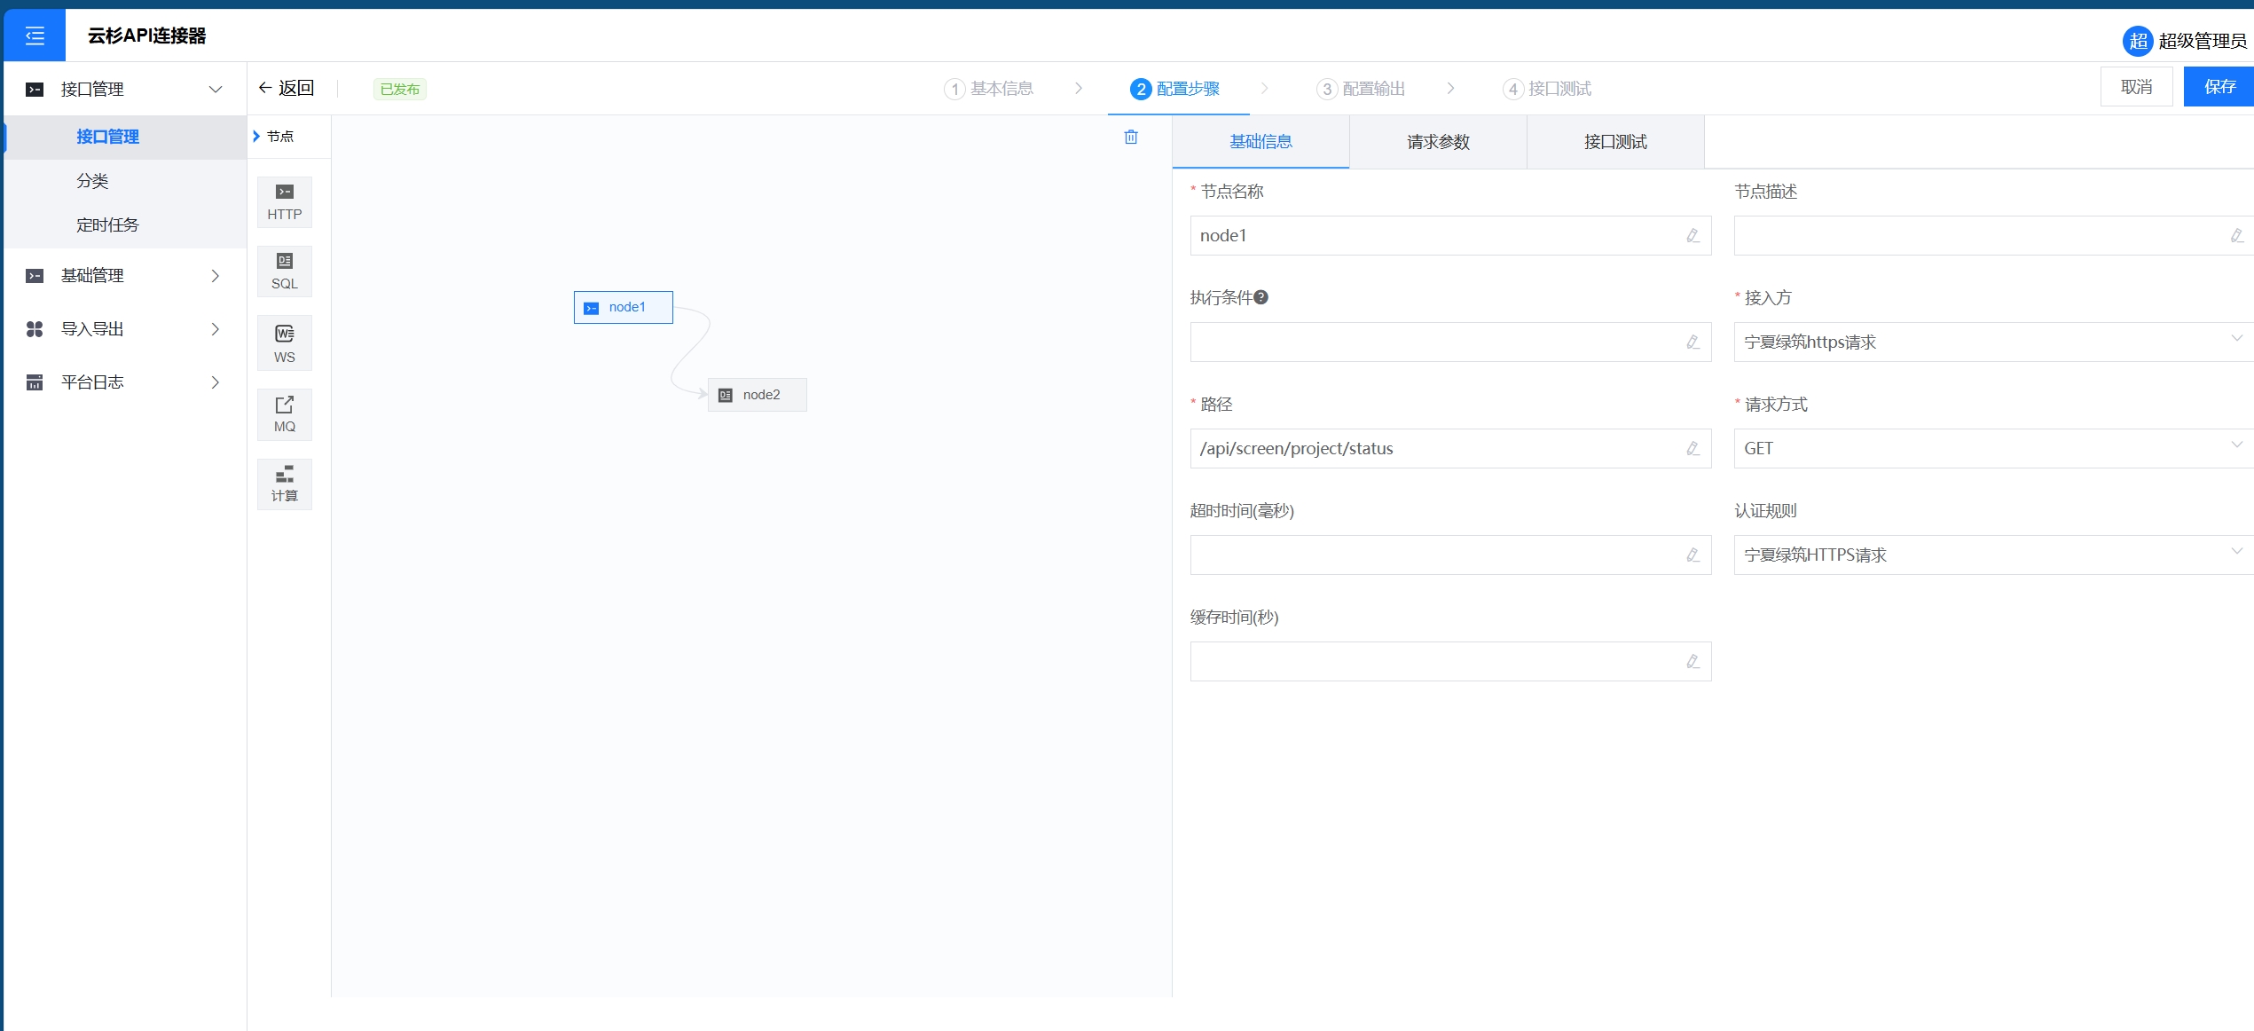
Task: Collapse the 接口管理 menu chevron
Action: [x=215, y=90]
